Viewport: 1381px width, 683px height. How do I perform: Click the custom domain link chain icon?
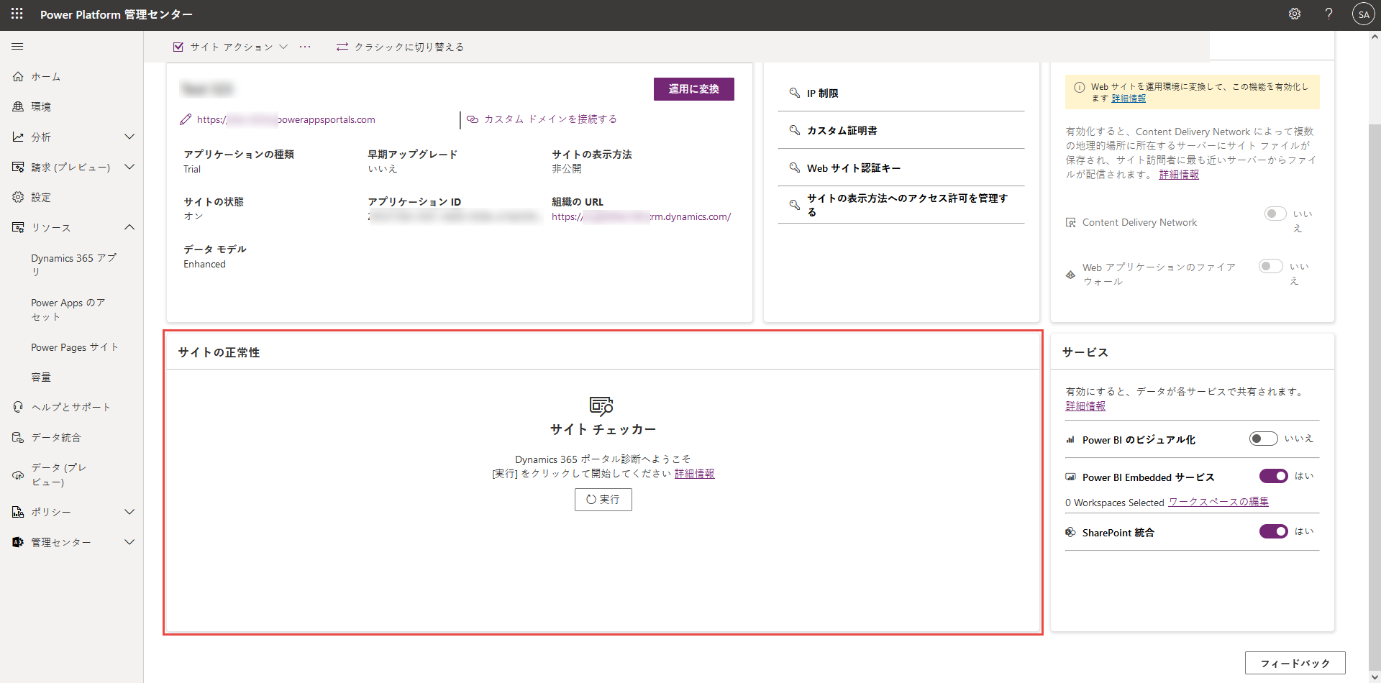[473, 119]
